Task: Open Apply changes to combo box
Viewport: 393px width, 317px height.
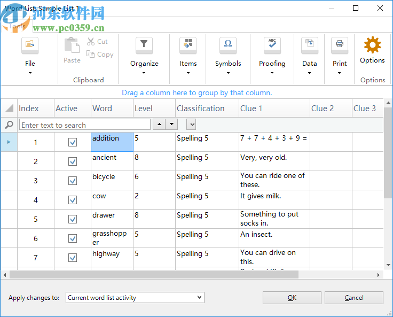Action: coord(135,297)
